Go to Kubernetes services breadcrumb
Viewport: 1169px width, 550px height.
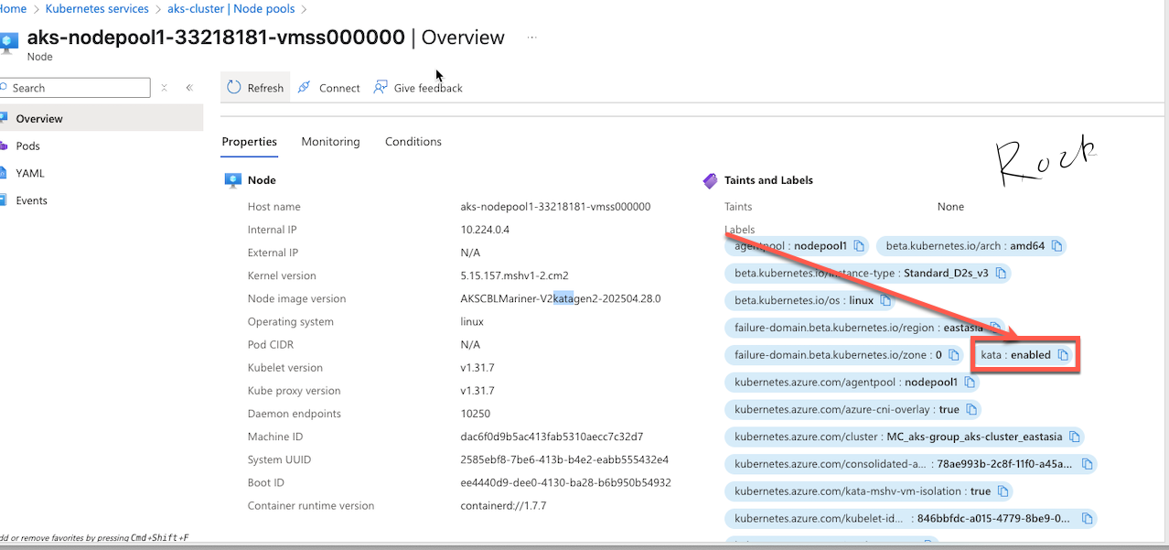point(97,8)
